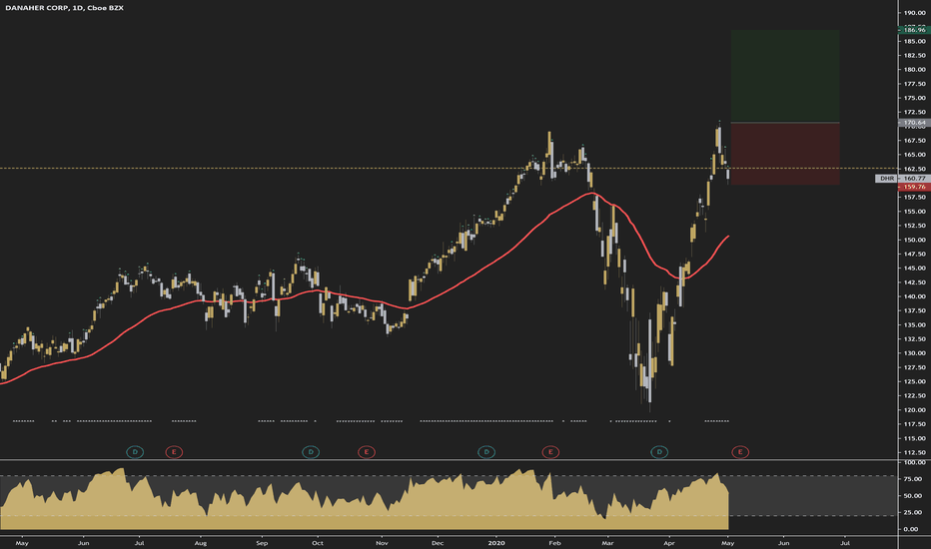Select the dividend D marker near 2020 label

486,452
